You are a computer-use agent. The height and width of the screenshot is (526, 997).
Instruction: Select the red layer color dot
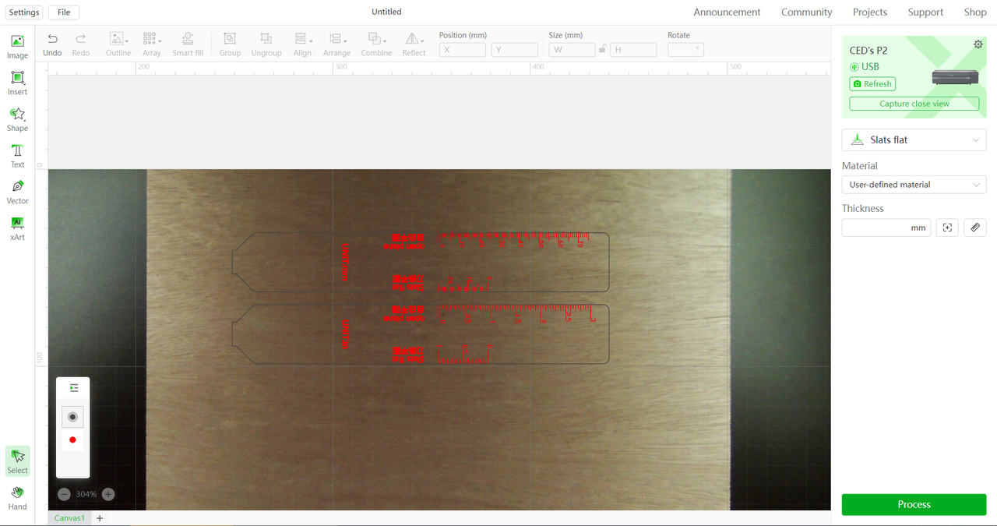(x=72, y=440)
